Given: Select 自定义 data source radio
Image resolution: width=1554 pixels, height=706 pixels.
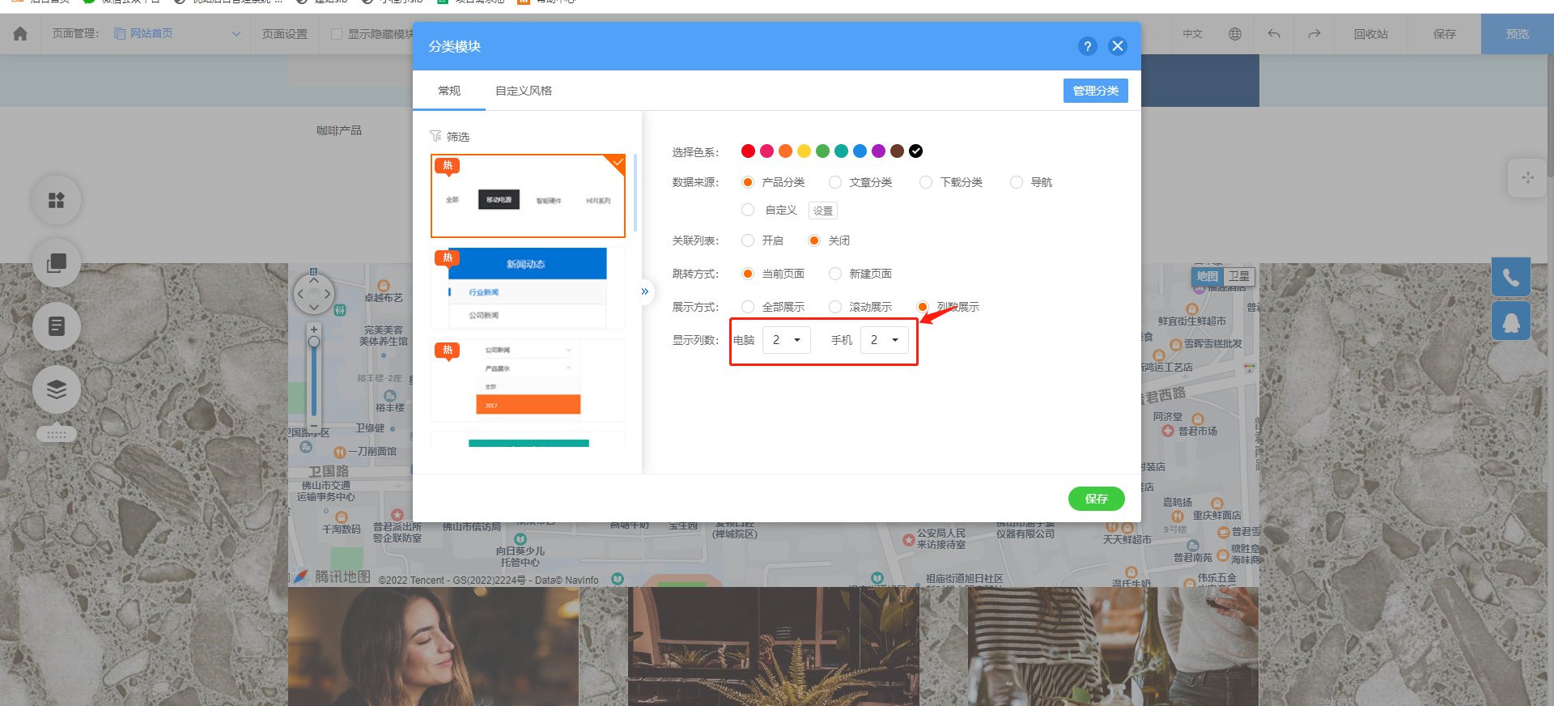Looking at the screenshot, I should coord(748,210).
